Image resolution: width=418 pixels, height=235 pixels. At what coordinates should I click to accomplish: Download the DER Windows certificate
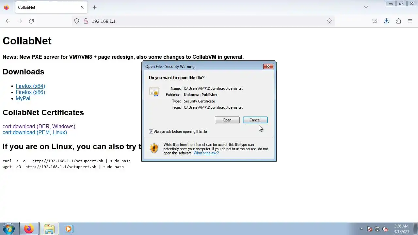(39, 126)
